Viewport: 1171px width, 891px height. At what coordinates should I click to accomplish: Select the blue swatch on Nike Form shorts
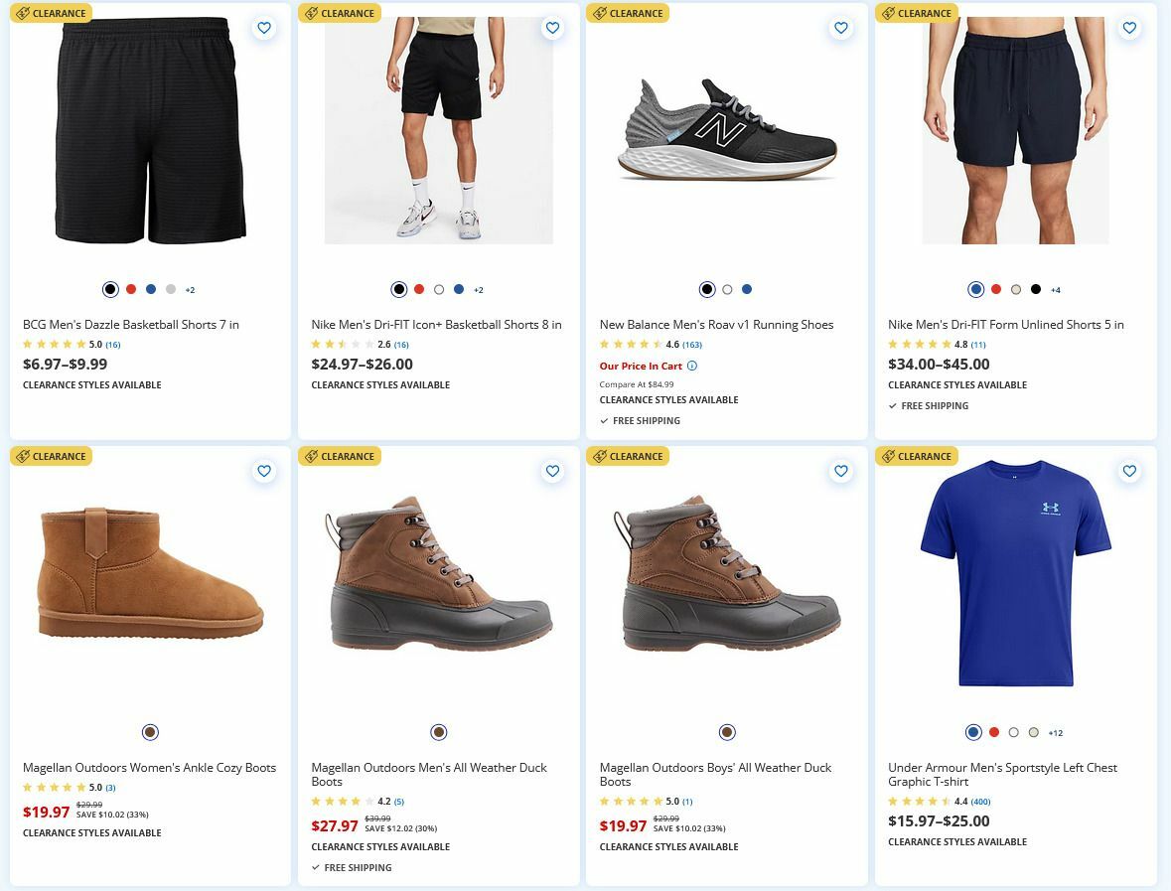click(x=975, y=289)
